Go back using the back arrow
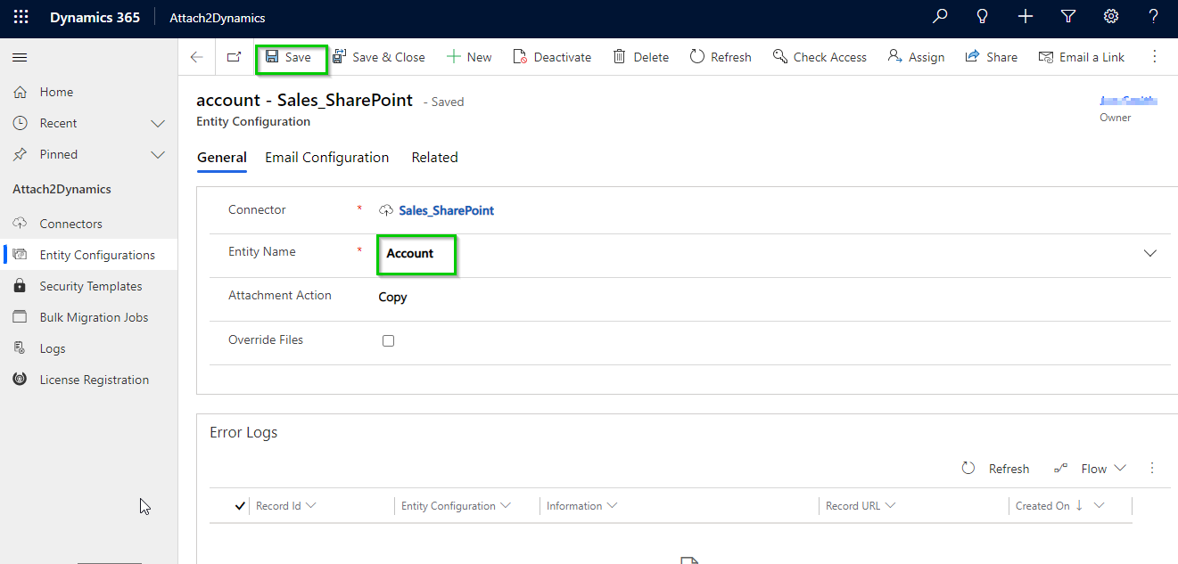The image size is (1178, 564). pyautogui.click(x=197, y=57)
